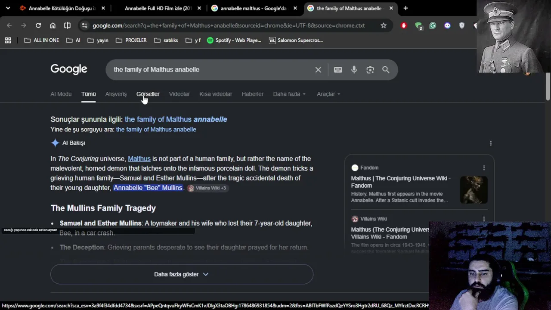Open a new browser tab
The height and width of the screenshot is (310, 551).
[406, 8]
